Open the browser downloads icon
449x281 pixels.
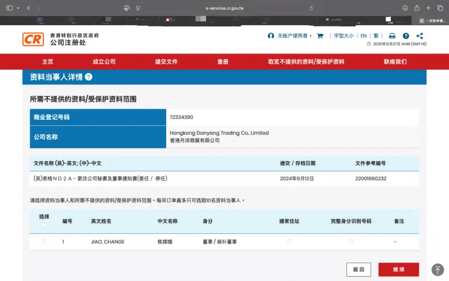[x=405, y=8]
